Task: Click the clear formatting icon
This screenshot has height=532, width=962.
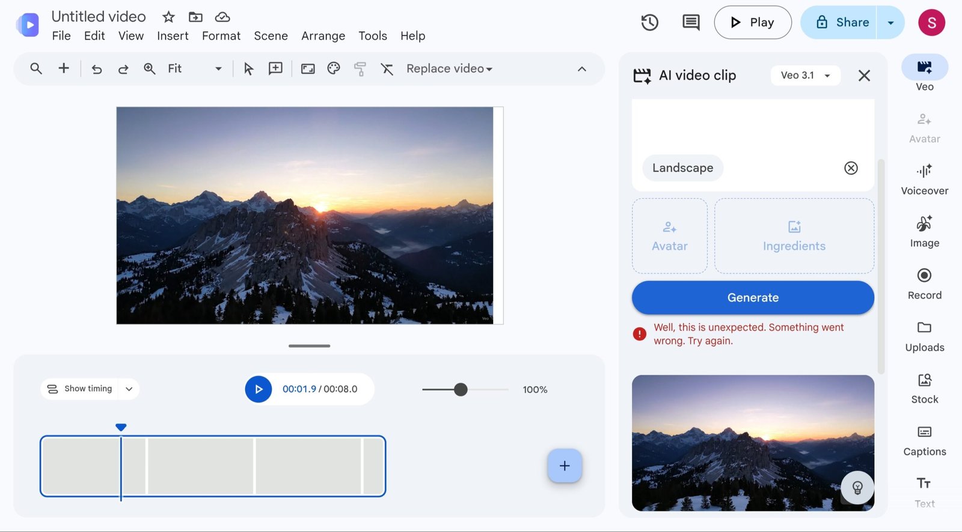Action: [x=387, y=69]
